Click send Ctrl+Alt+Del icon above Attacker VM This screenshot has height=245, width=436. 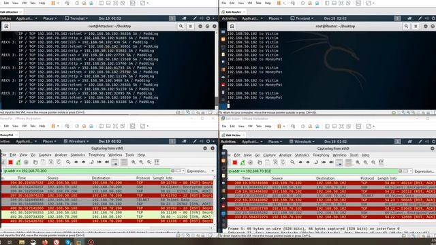click(67, 3)
